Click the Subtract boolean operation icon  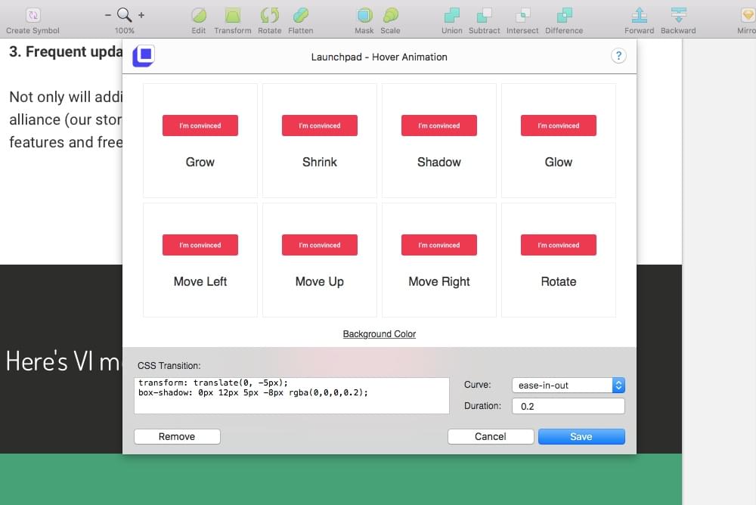click(x=484, y=15)
